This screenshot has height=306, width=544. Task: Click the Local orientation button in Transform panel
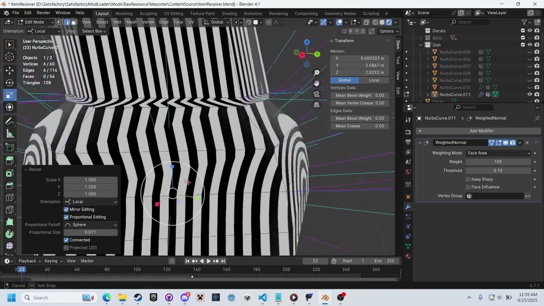tap(374, 80)
